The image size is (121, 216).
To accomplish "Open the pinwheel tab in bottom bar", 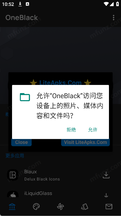I will 61,207.
